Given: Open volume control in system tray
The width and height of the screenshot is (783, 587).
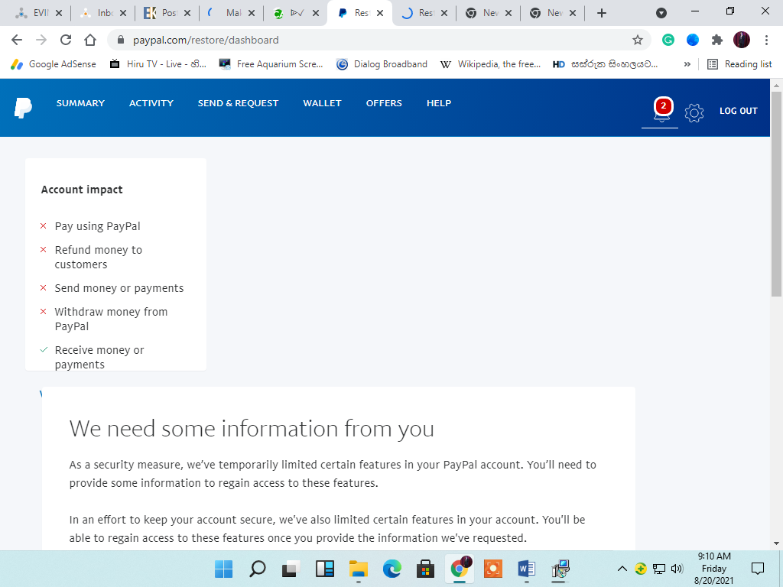Looking at the screenshot, I should [x=677, y=569].
